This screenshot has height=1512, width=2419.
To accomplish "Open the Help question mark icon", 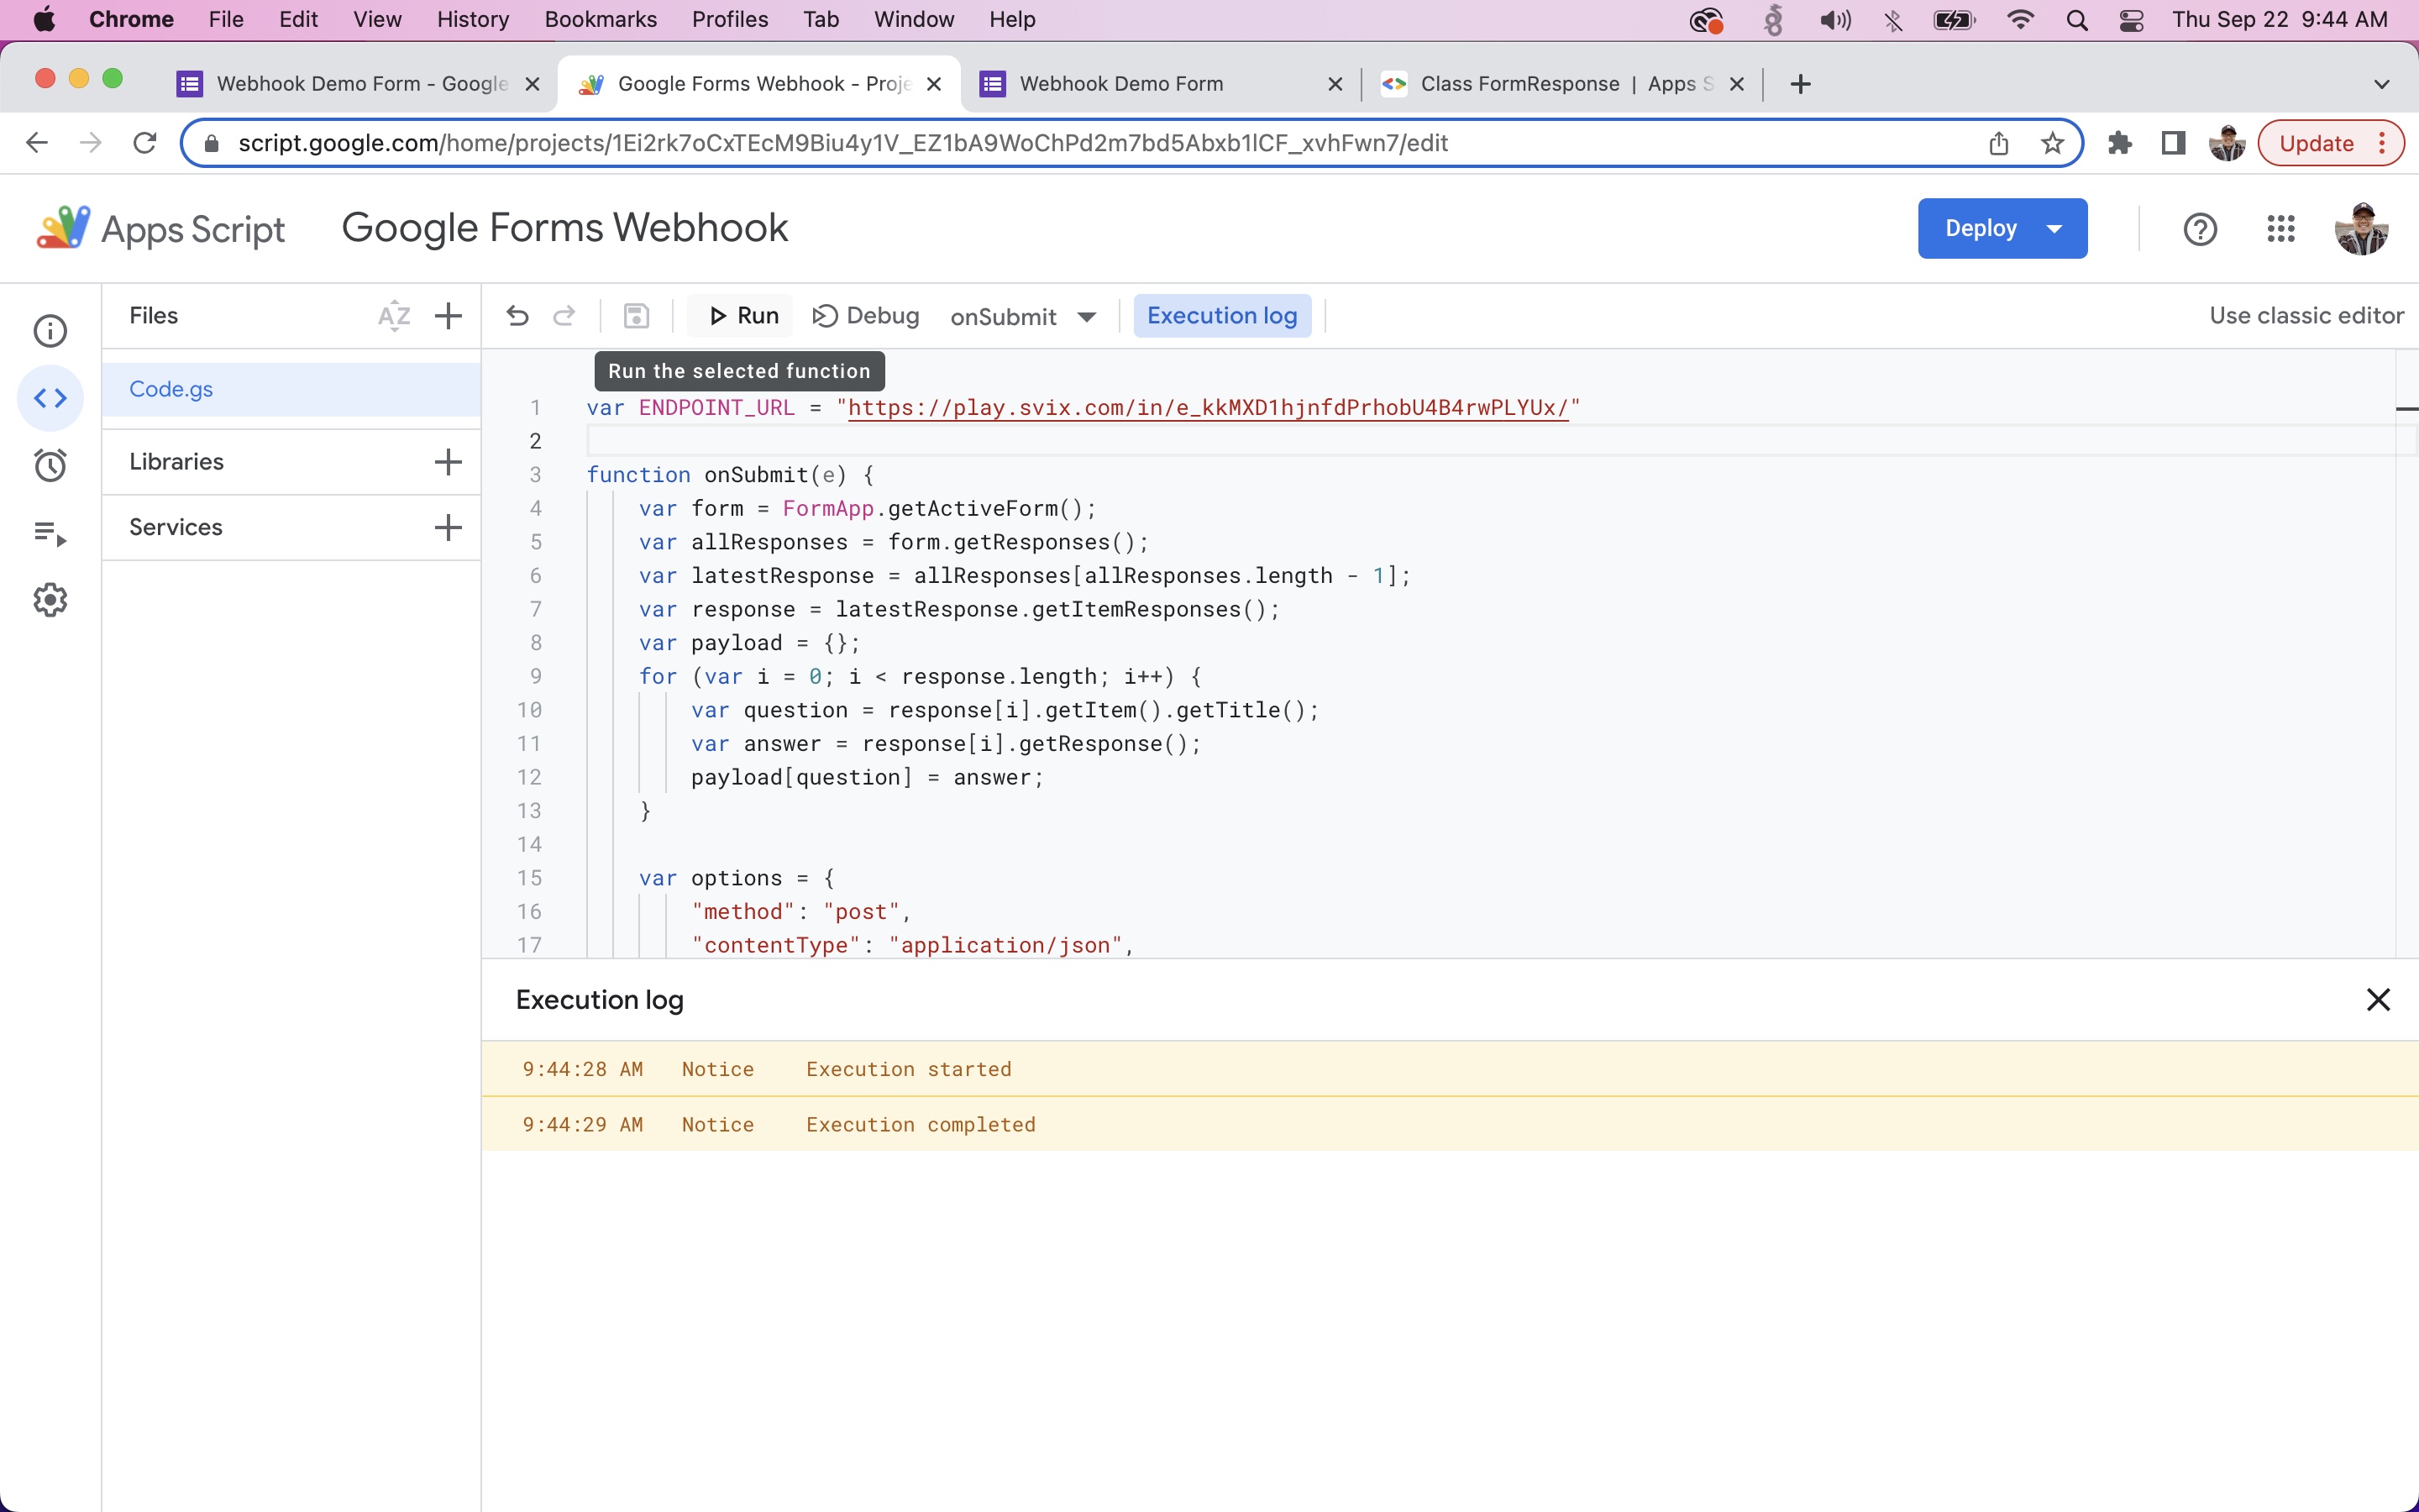I will point(2200,229).
